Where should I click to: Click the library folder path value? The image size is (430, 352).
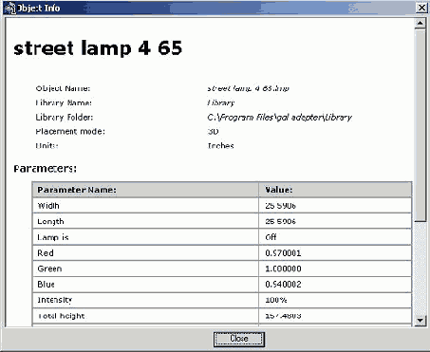pos(279,118)
